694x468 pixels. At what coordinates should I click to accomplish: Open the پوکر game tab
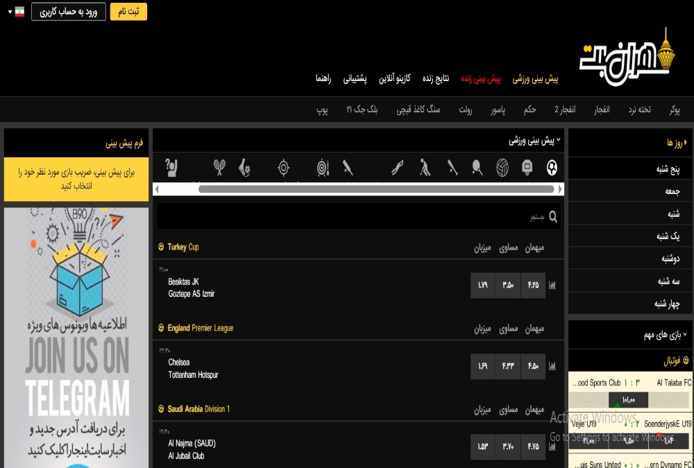[675, 110]
